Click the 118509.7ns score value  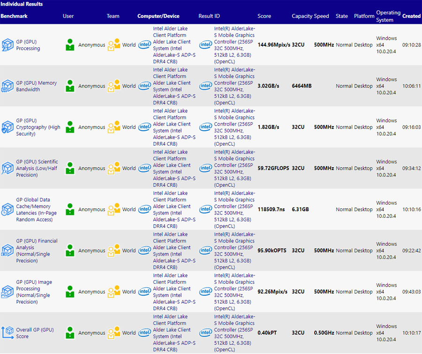[x=271, y=209]
